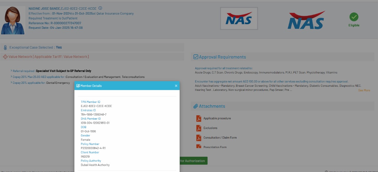378x172 pixels.
Task: Click the TPA Member ID label
Action: click(91, 102)
